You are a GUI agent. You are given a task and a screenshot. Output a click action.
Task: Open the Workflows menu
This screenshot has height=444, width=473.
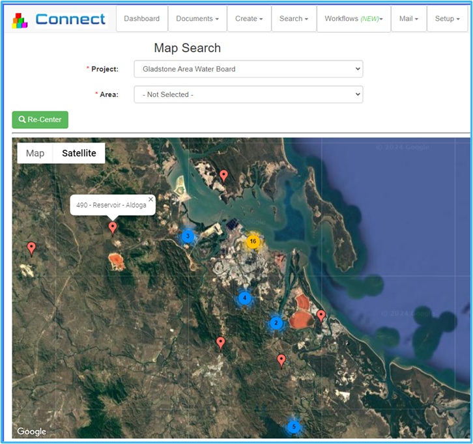click(354, 19)
